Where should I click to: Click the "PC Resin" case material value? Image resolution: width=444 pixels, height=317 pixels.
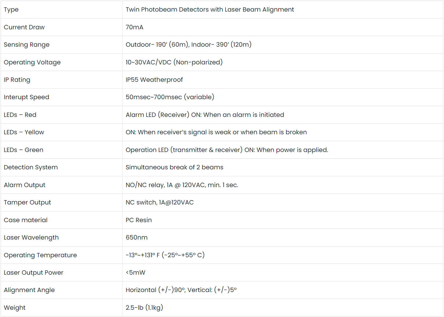[139, 220]
